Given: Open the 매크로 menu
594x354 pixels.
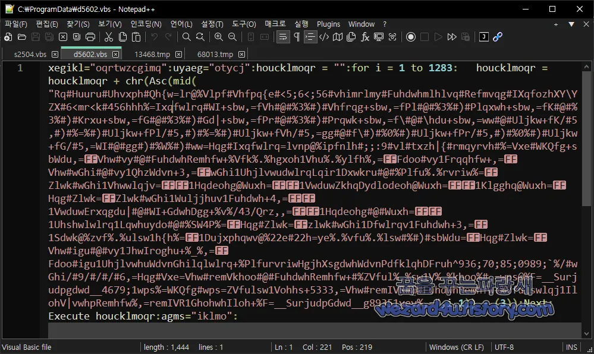Looking at the screenshot, I should [275, 24].
